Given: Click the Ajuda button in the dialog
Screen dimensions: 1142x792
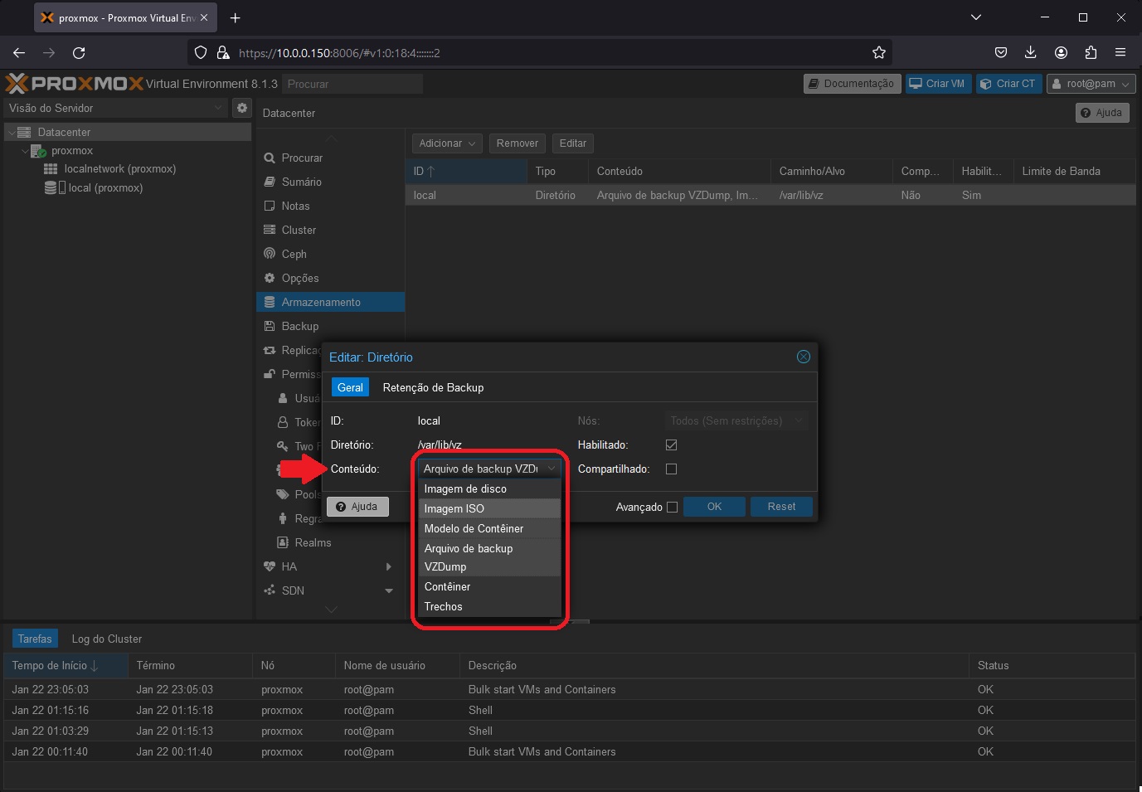Looking at the screenshot, I should click(357, 507).
